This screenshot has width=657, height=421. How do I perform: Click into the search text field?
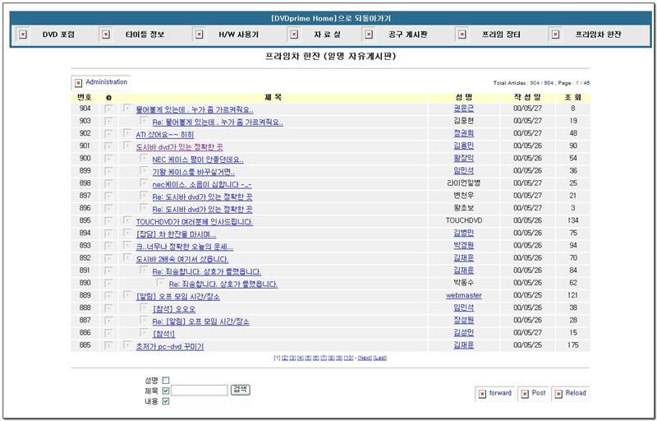point(200,391)
